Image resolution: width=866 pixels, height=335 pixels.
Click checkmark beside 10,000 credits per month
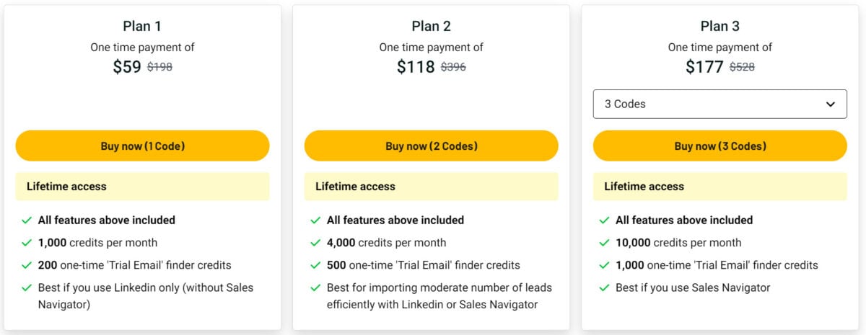(604, 243)
